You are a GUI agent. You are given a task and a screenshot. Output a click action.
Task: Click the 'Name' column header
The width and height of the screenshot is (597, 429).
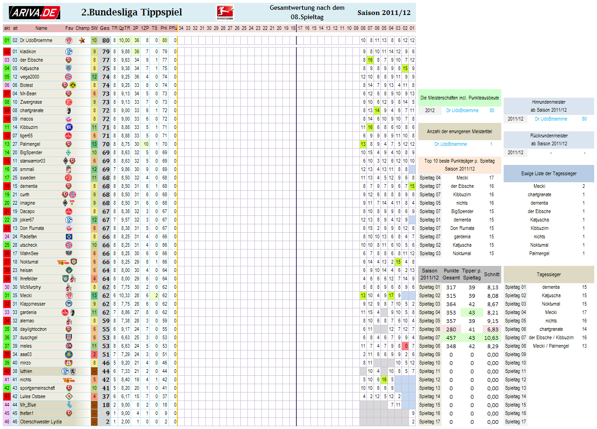(42, 29)
